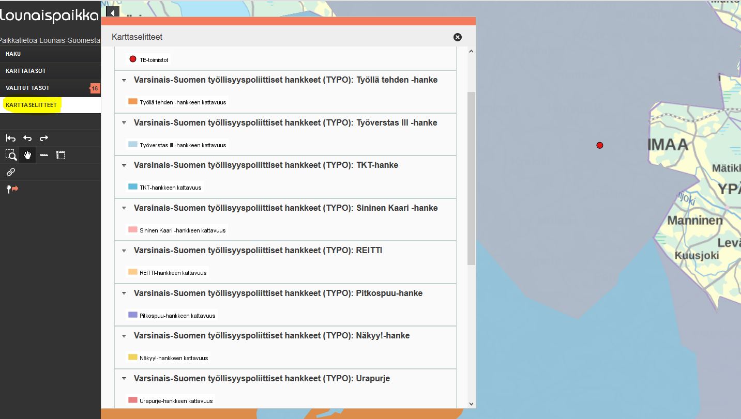
Task: Collapse the Näkyy!-hanke legend section
Action: (x=124, y=336)
